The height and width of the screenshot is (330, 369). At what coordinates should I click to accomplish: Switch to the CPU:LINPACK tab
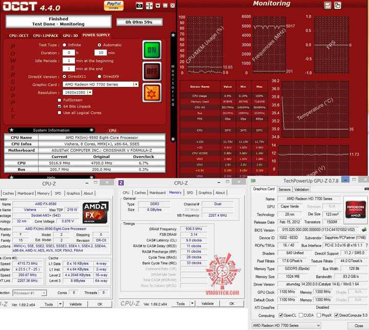[46, 35]
